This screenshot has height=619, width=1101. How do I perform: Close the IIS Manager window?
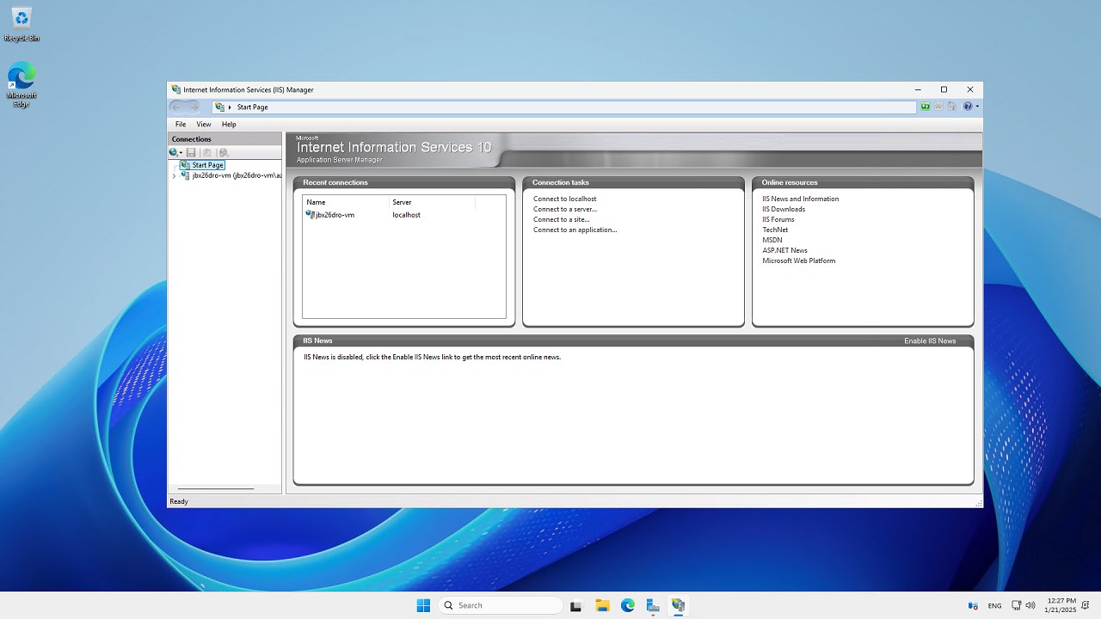point(970,89)
